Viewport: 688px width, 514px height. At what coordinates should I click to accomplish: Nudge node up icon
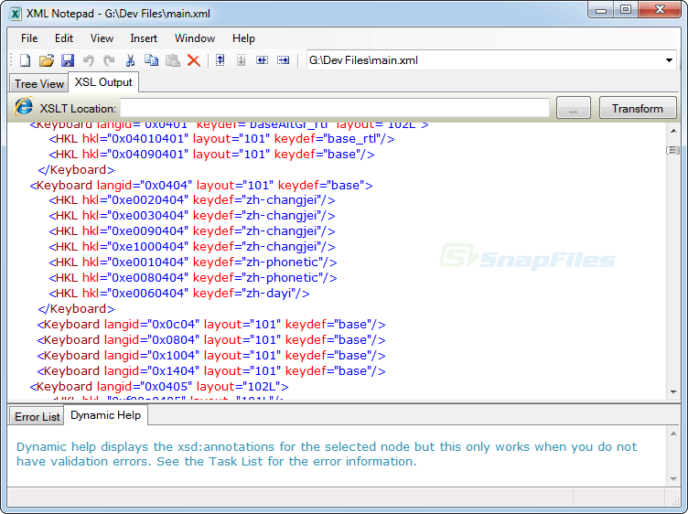click(220, 60)
